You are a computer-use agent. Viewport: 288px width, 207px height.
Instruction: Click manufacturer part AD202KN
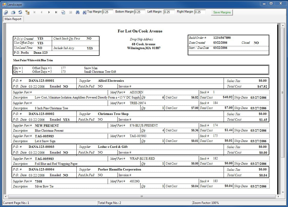(136, 92)
